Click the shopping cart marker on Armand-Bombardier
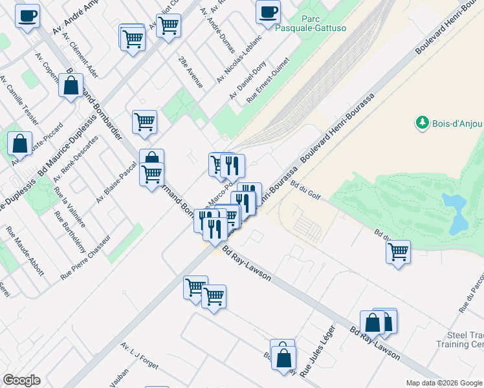This screenshot has height=388, width=484. tap(151, 175)
